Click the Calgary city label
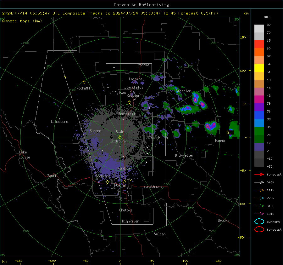 coord(123,185)
